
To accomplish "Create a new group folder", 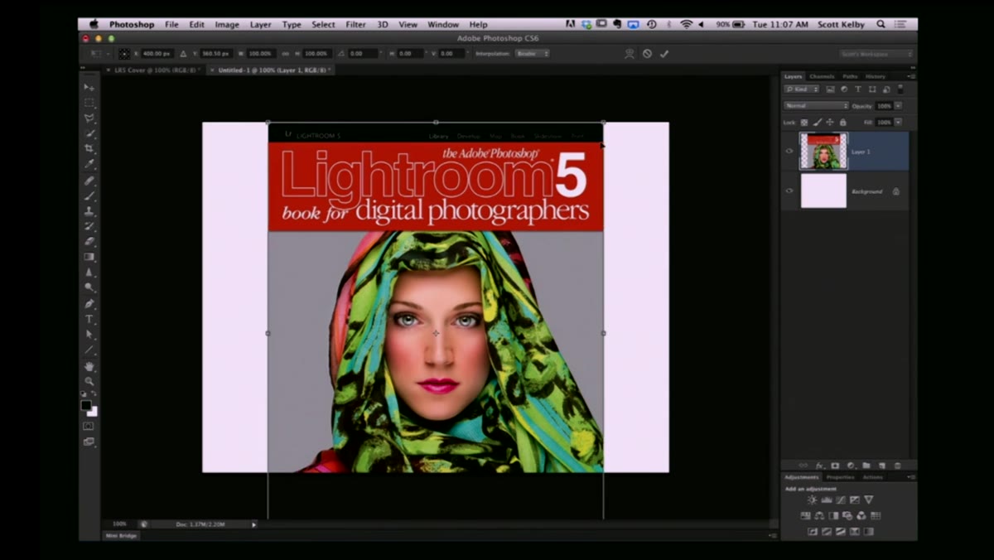I will (x=866, y=466).
